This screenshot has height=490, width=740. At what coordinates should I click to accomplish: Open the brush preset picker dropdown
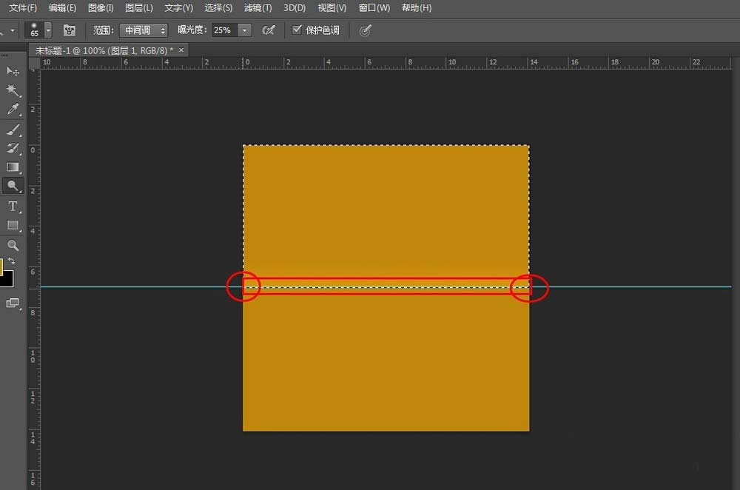click(48, 30)
